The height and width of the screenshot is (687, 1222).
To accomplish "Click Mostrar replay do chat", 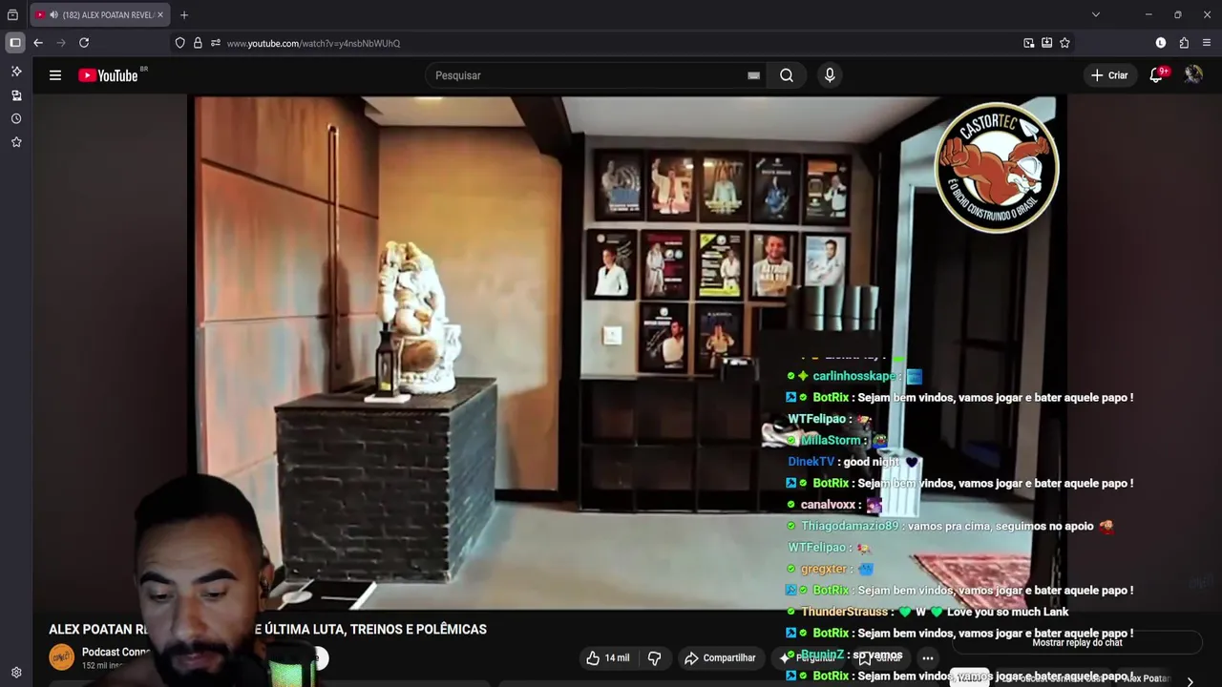I will pos(1077,643).
